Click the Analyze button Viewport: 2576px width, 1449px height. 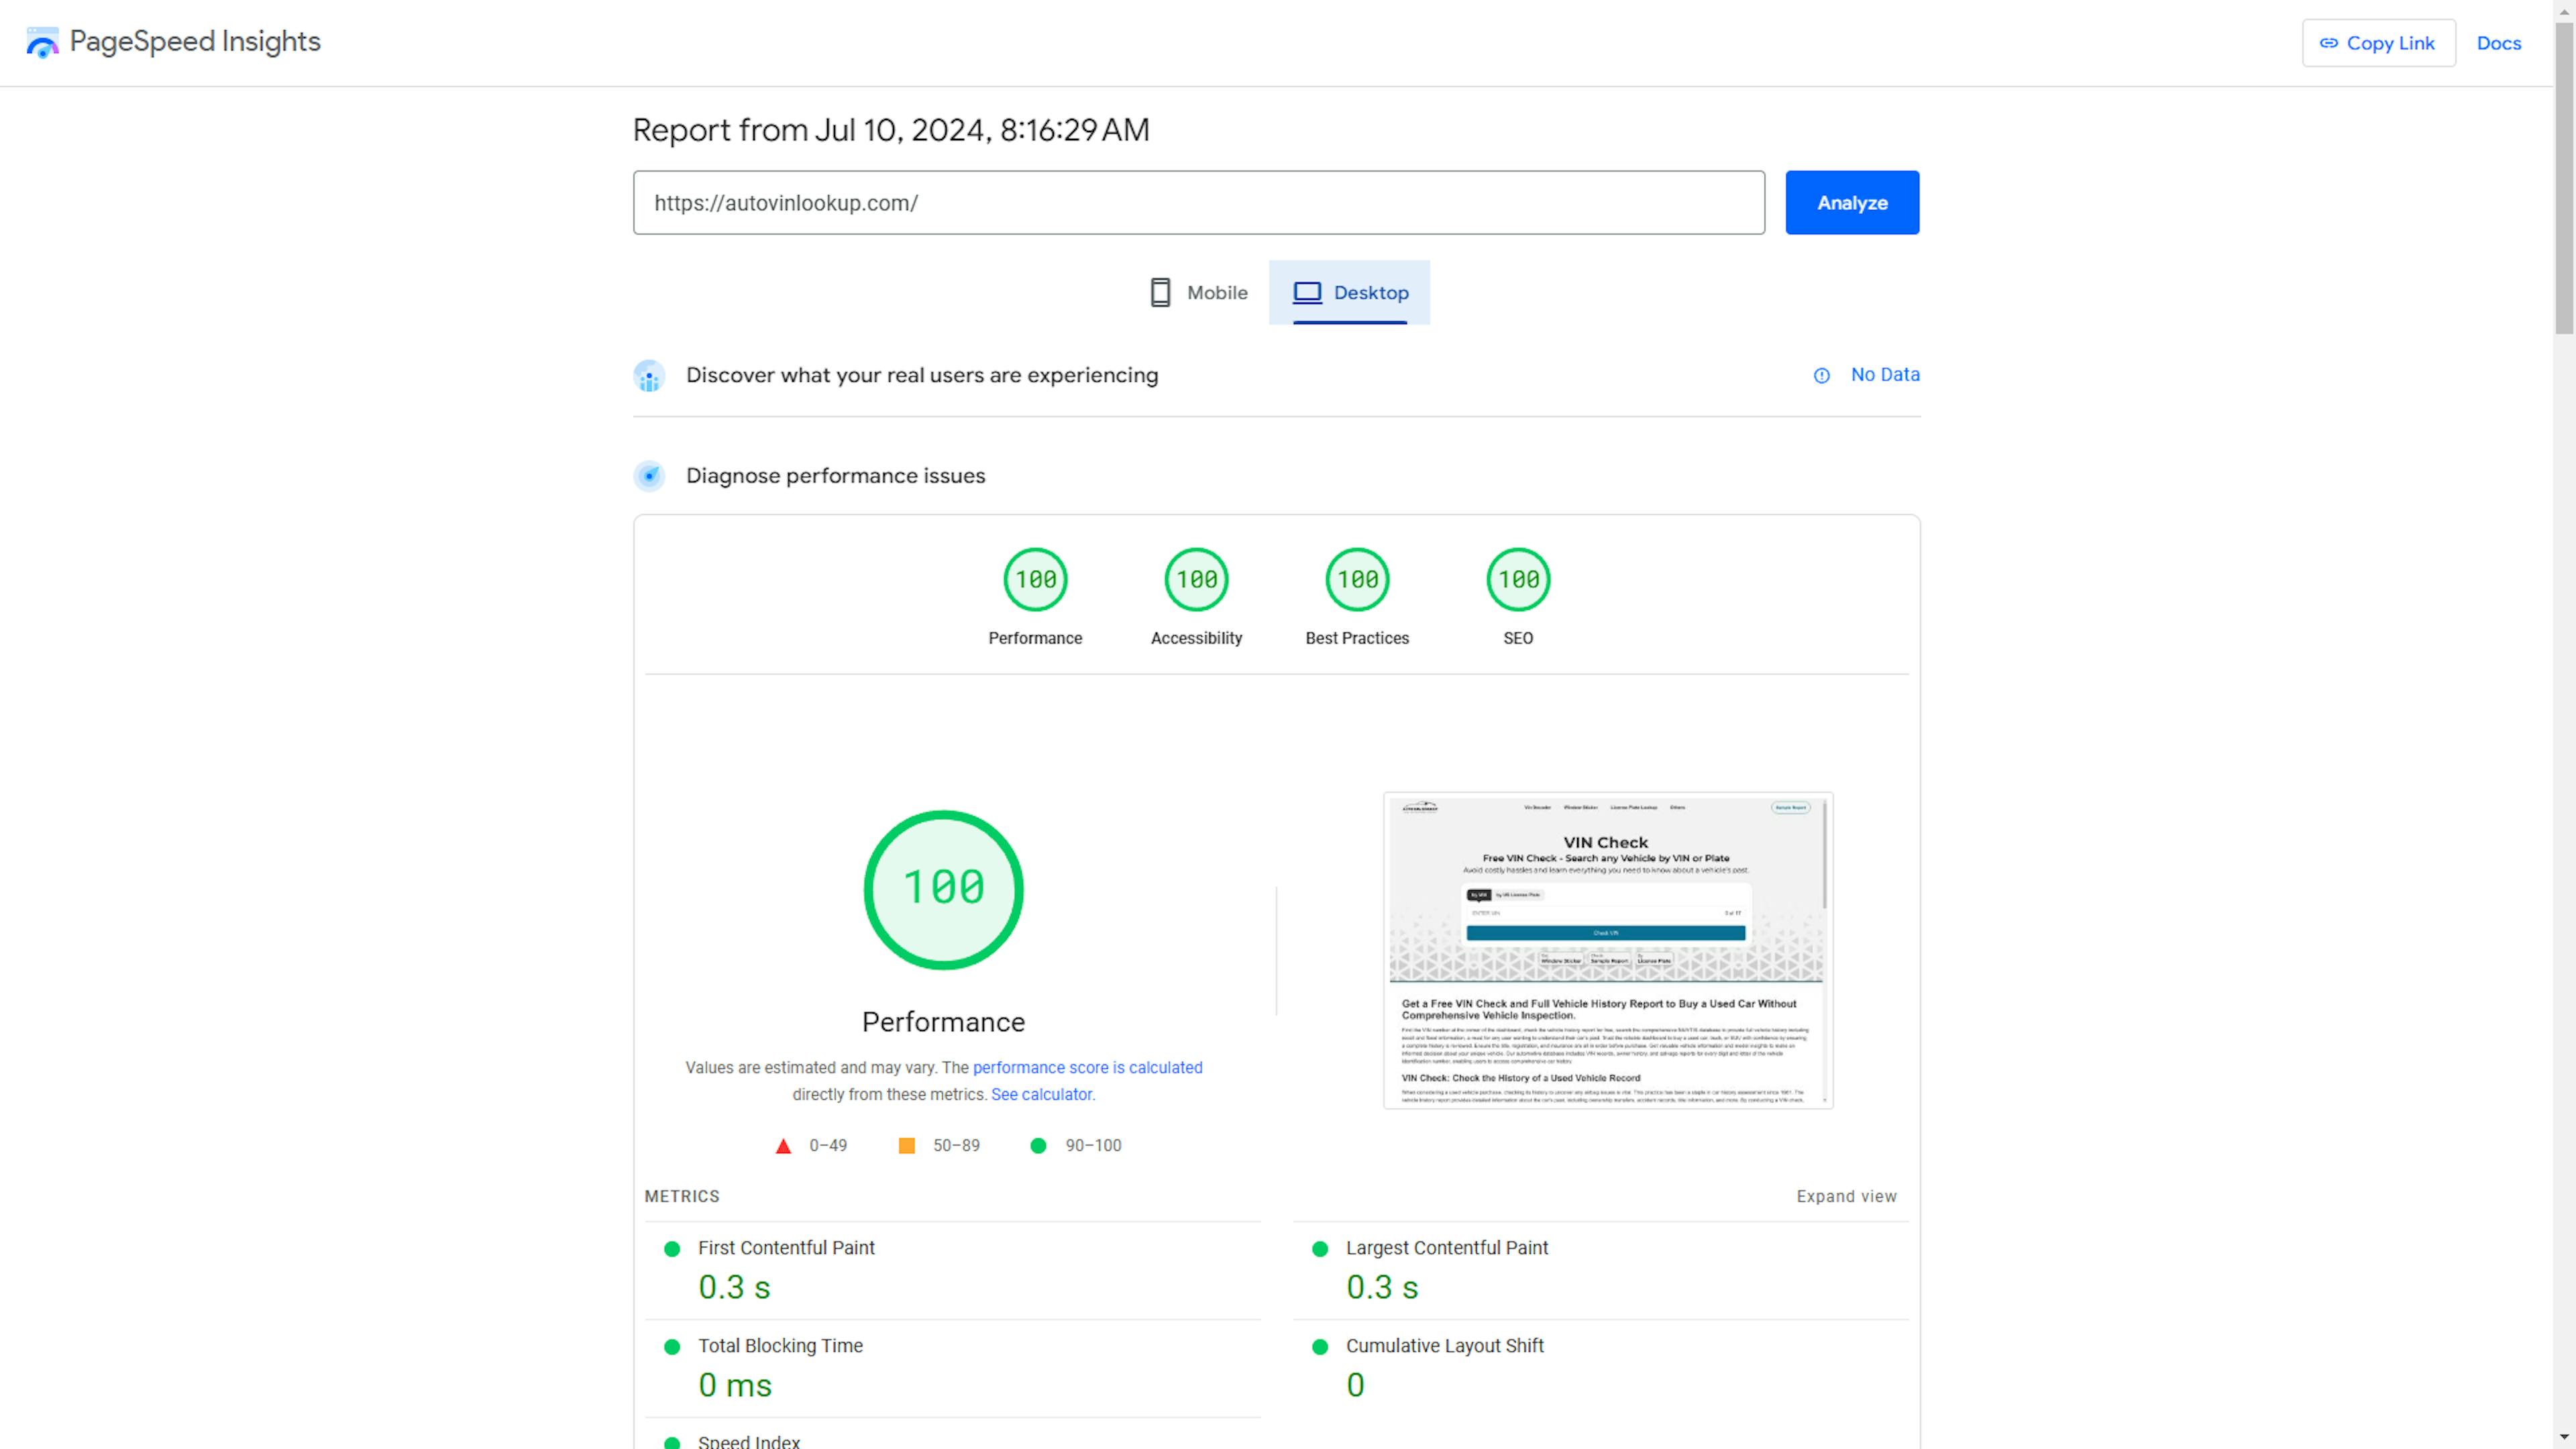click(x=1852, y=202)
